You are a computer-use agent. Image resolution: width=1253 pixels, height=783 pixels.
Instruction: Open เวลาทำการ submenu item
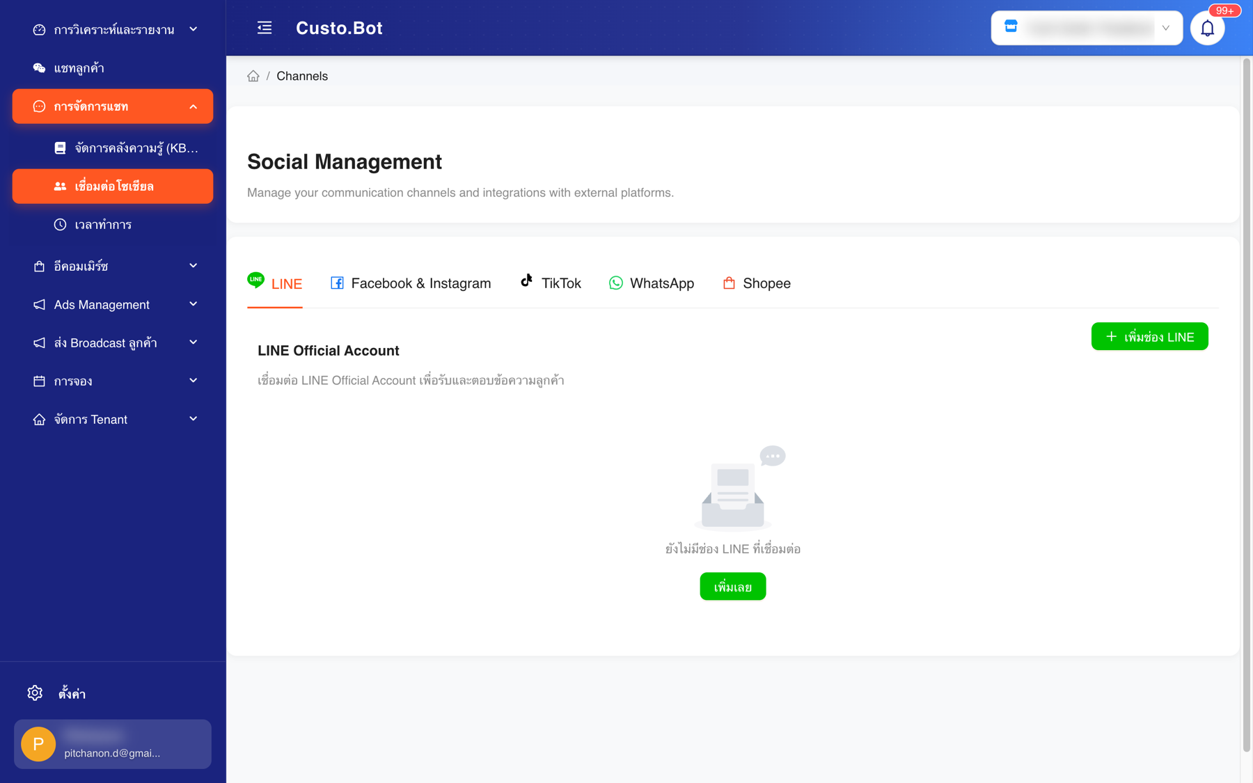coord(113,225)
